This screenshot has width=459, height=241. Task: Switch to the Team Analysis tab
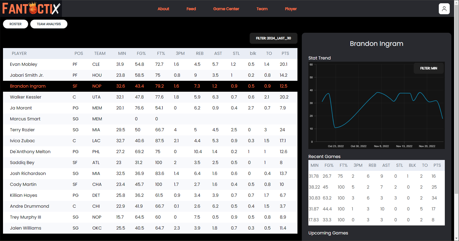tap(49, 24)
